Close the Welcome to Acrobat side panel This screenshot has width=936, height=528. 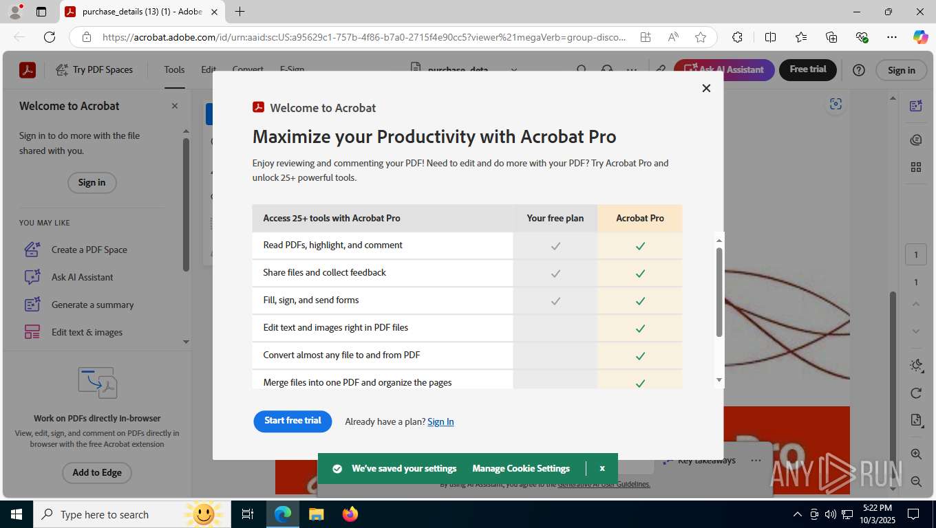pos(175,106)
